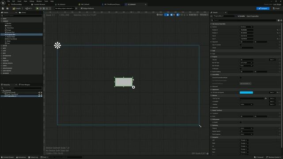Select Check Box widget in the Palette
The width and height of the screenshot is (283, 159).
click(x=10, y=28)
